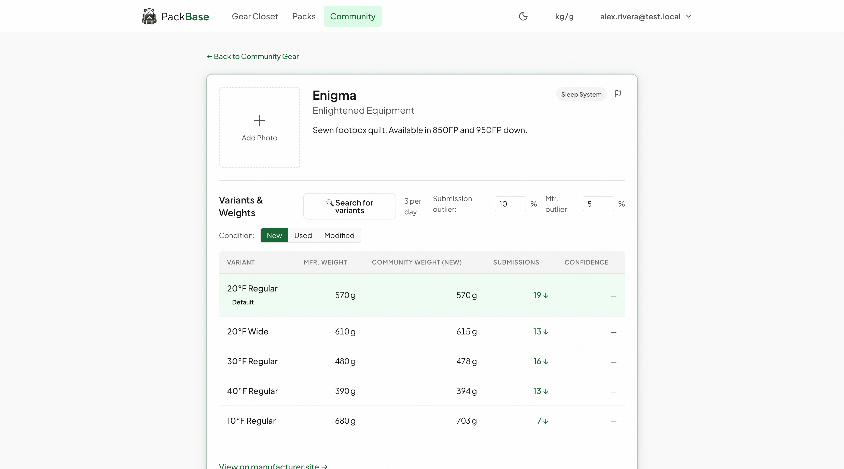Open the Community nav tab
The image size is (844, 469).
[353, 16]
